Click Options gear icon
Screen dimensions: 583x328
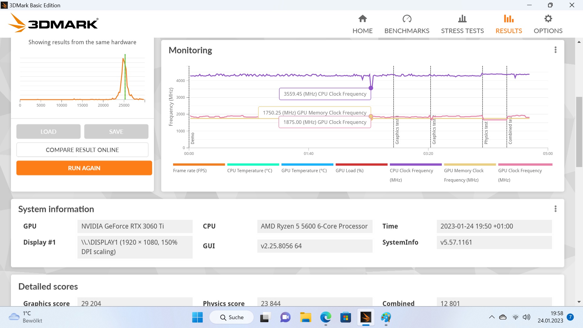point(548,19)
